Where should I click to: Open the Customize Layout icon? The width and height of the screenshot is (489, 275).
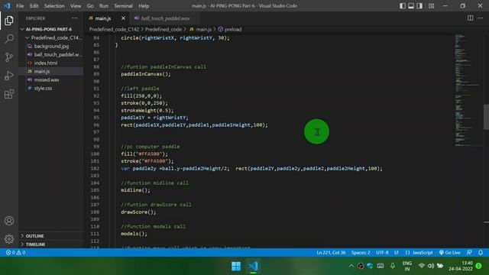click(x=431, y=5)
